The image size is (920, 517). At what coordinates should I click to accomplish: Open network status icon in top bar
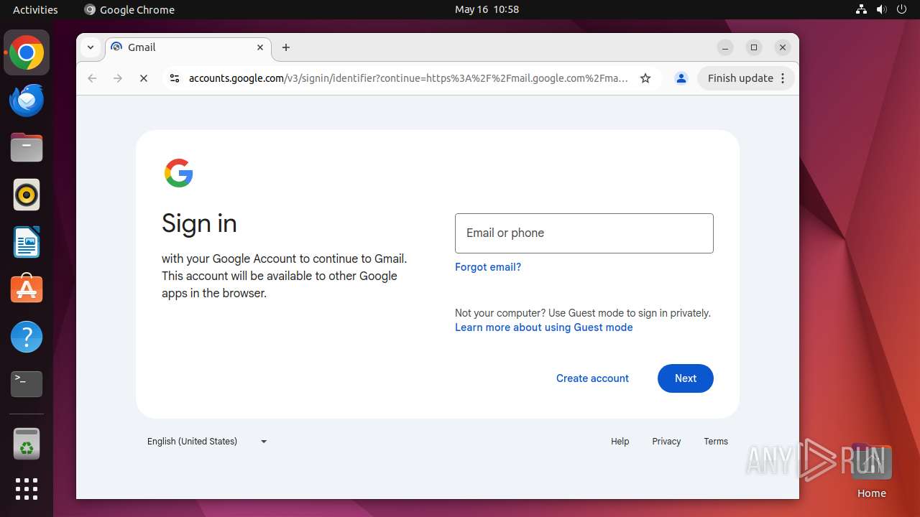pyautogui.click(x=861, y=9)
